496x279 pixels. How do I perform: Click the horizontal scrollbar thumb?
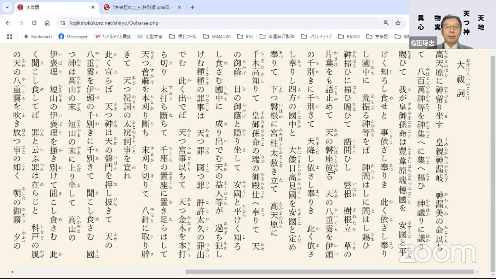(330, 272)
